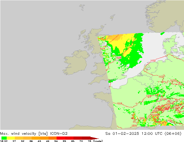
Task: Click the legend value '65'
Action: click(x=73, y=141)
